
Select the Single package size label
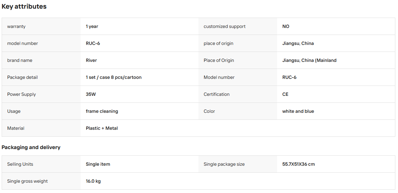point(224,164)
